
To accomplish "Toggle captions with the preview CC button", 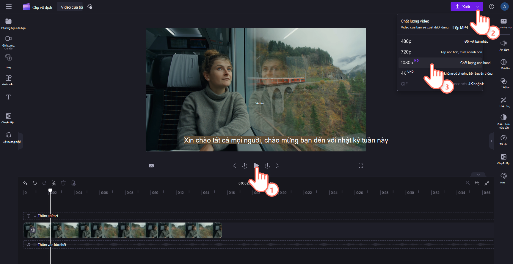I will click(x=151, y=166).
